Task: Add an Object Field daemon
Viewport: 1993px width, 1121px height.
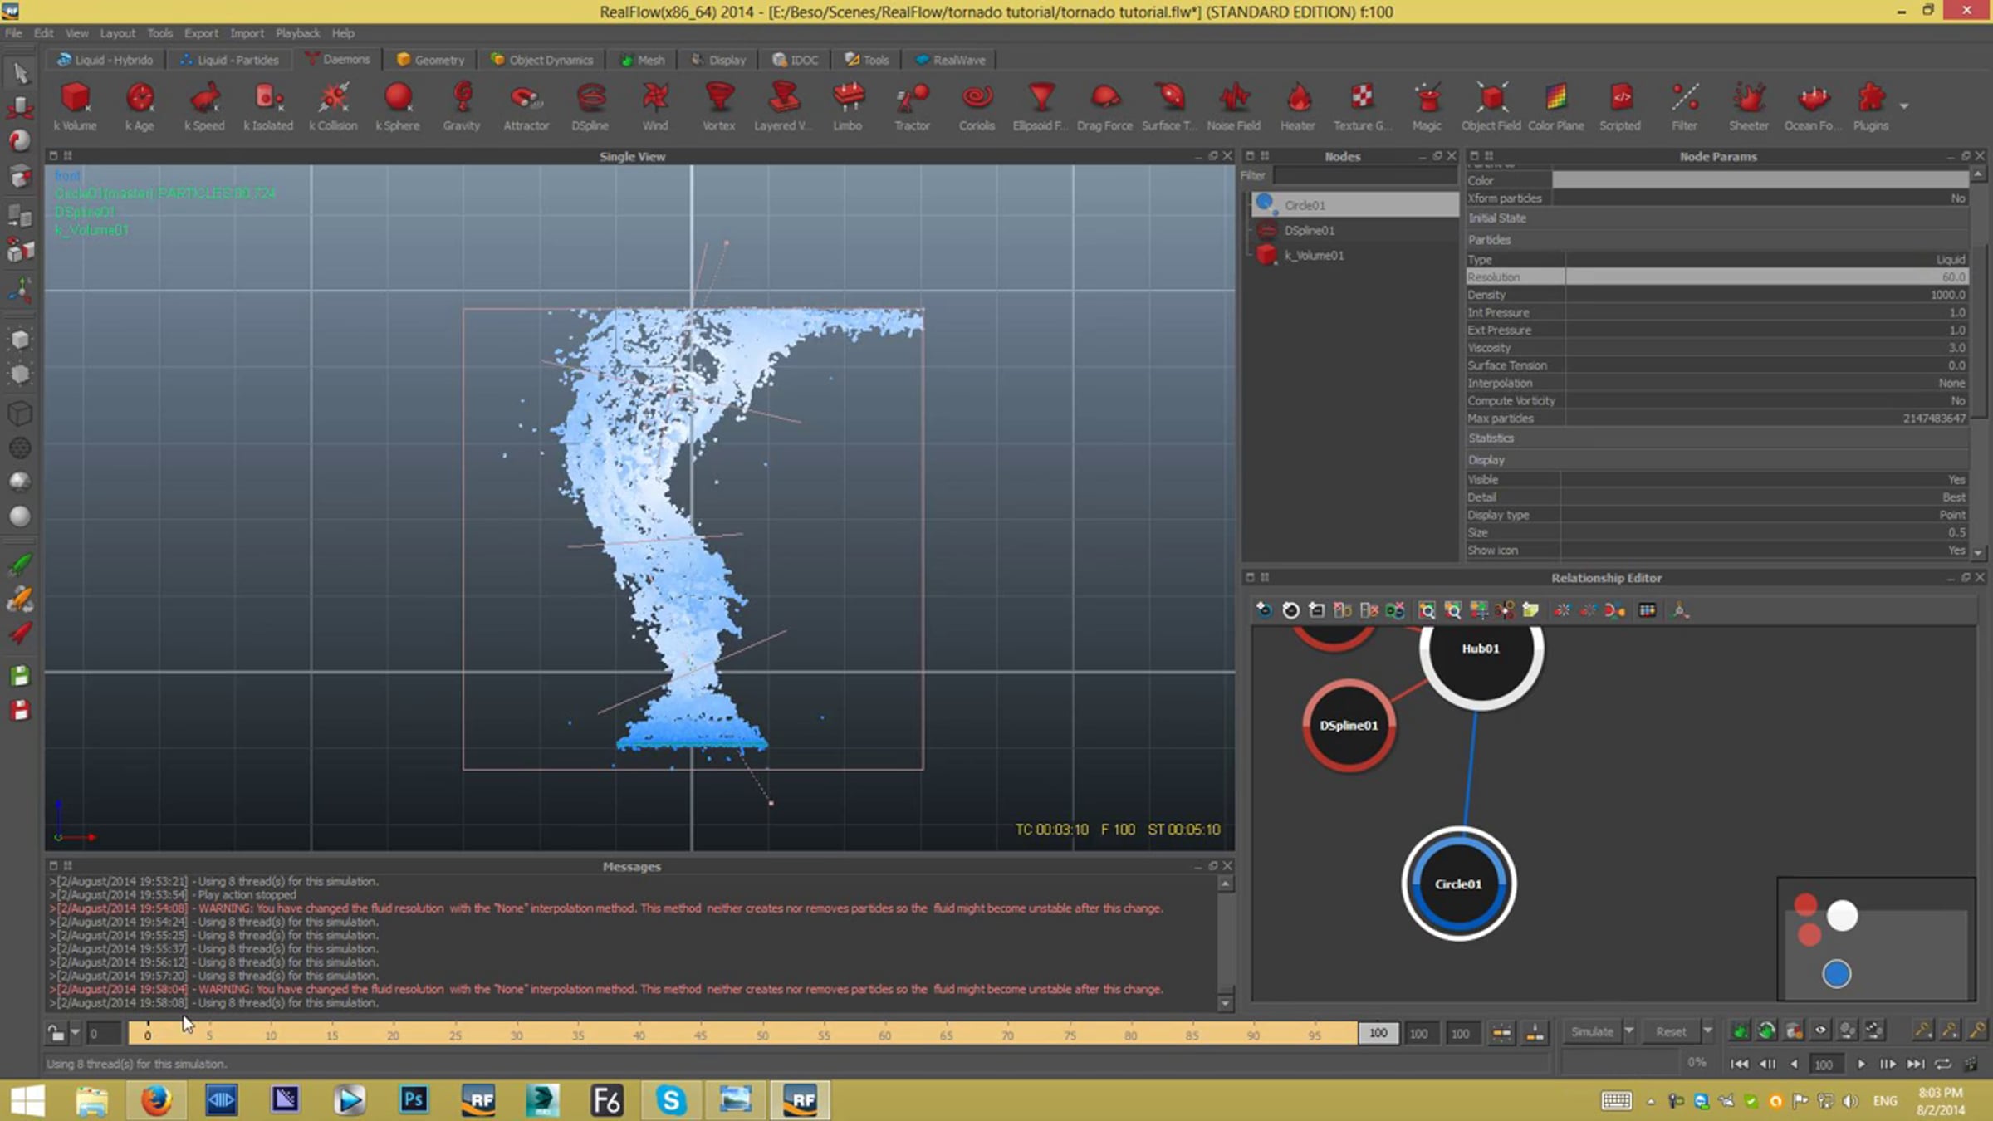Action: tap(1491, 106)
